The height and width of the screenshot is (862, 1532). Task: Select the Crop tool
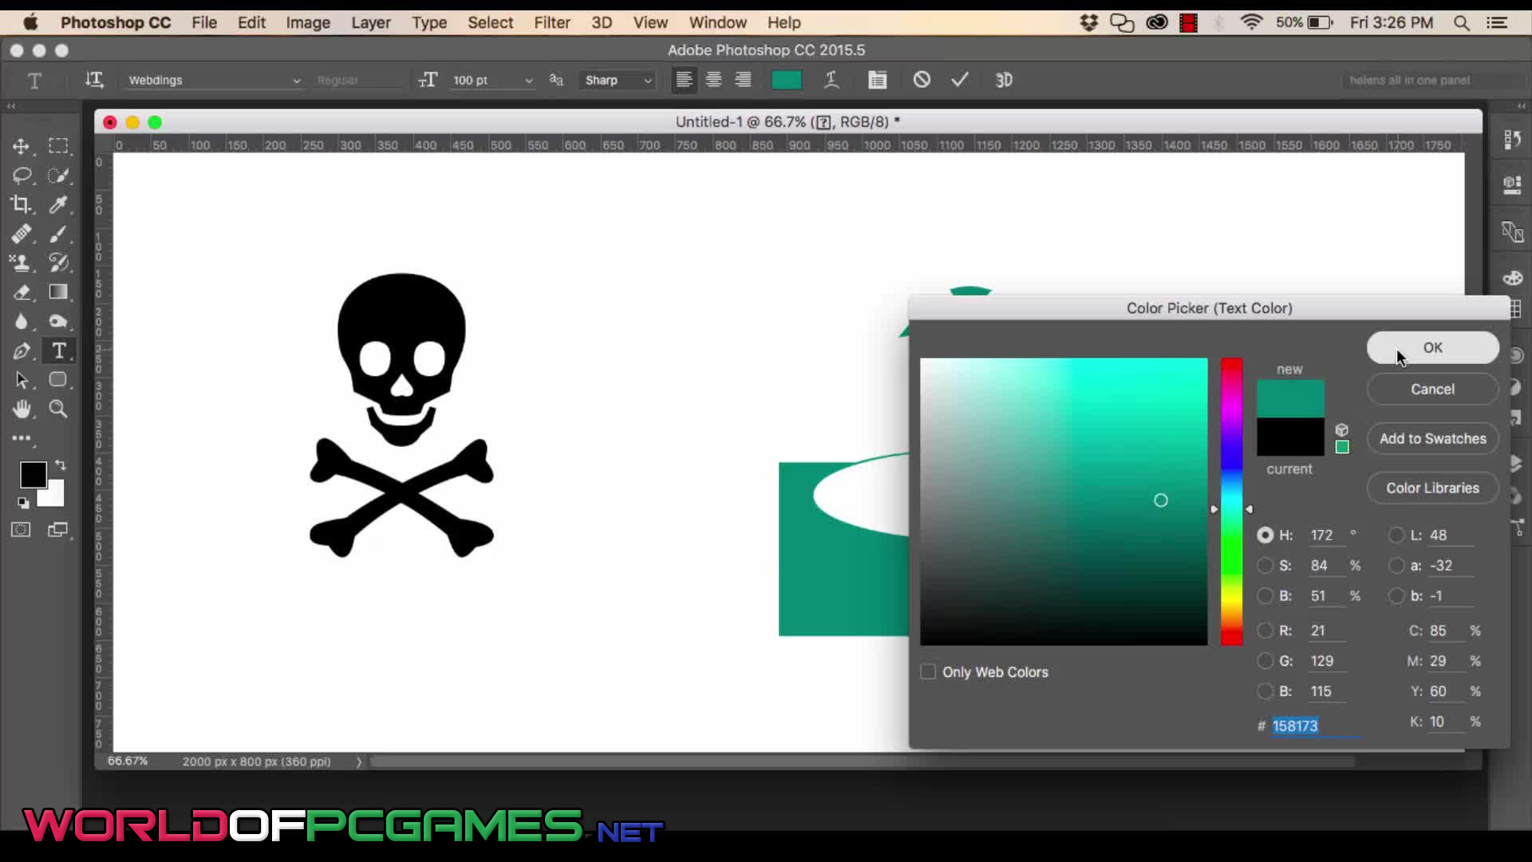point(22,204)
